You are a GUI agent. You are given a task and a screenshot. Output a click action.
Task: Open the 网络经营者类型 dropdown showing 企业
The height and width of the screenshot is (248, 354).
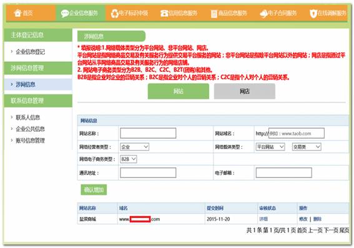pyautogui.click(x=134, y=147)
